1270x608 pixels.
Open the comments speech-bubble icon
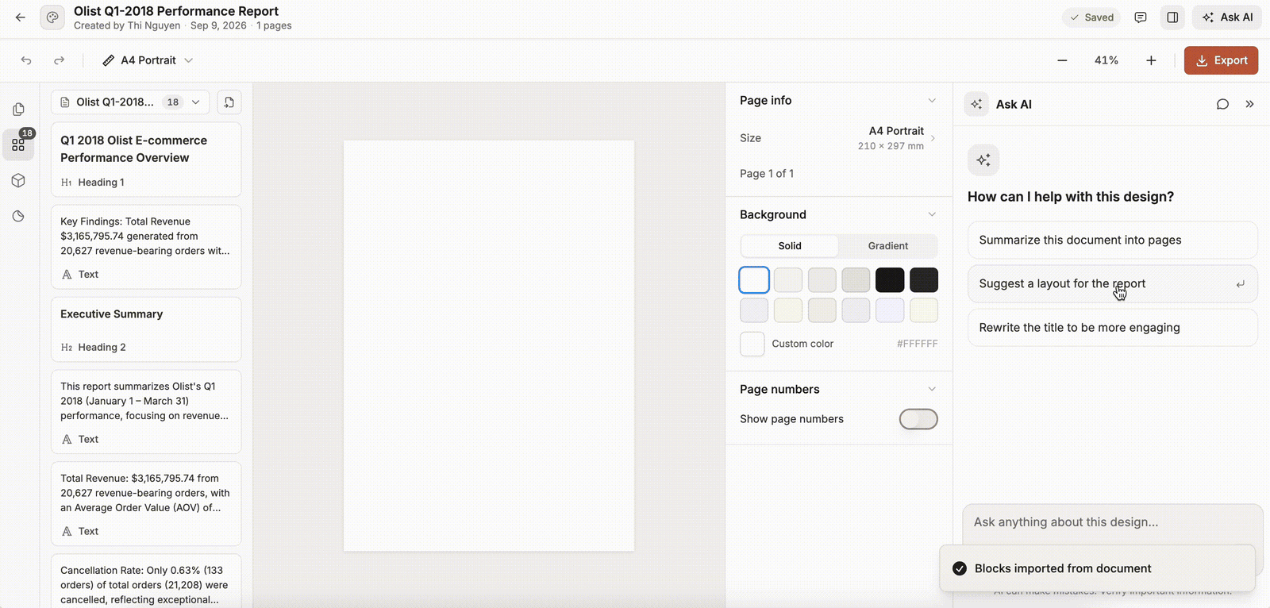click(1141, 17)
